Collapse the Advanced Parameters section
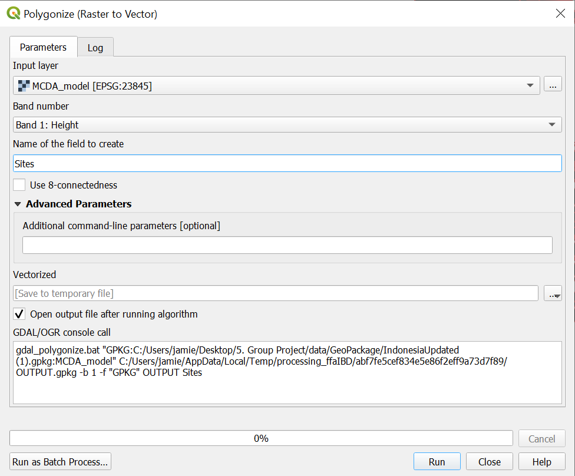This screenshot has height=476, width=575. (x=18, y=204)
